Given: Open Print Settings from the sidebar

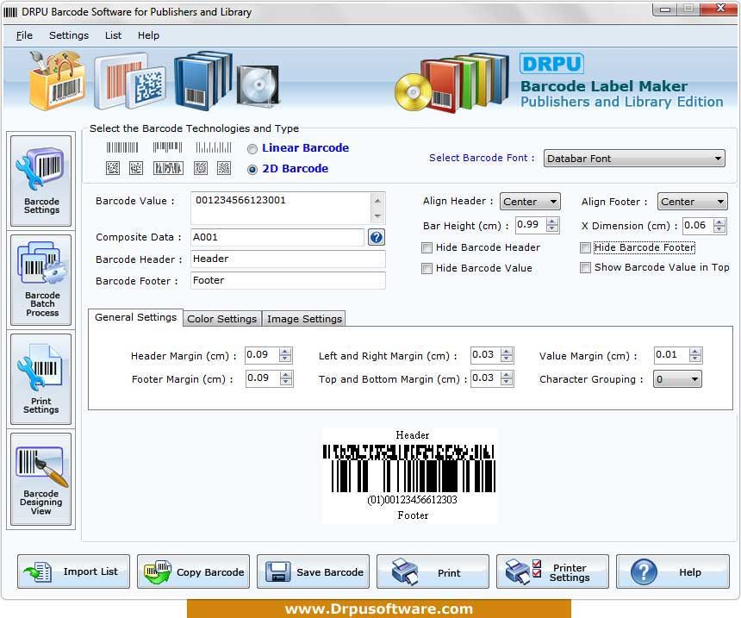Looking at the screenshot, I should 41,379.
